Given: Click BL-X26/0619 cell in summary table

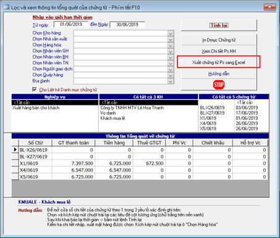Looking at the screenshot, I should [x=35, y=150].
